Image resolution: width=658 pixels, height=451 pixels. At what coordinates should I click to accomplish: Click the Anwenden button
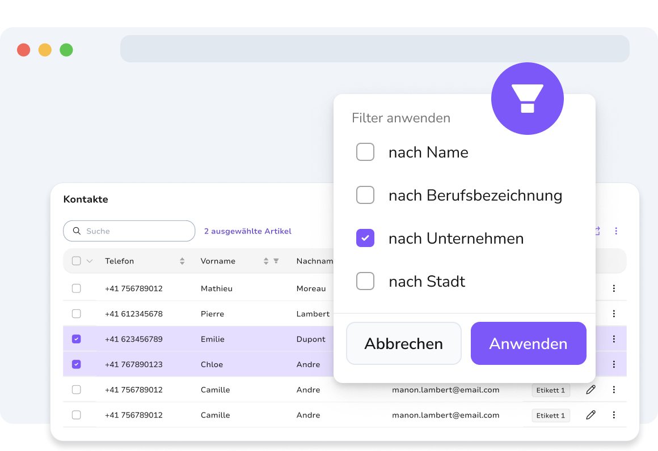pyautogui.click(x=528, y=343)
